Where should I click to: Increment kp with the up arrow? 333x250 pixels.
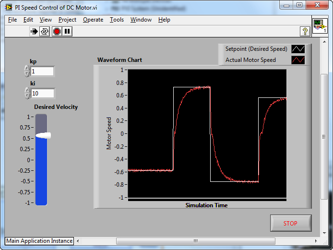coord(27,69)
